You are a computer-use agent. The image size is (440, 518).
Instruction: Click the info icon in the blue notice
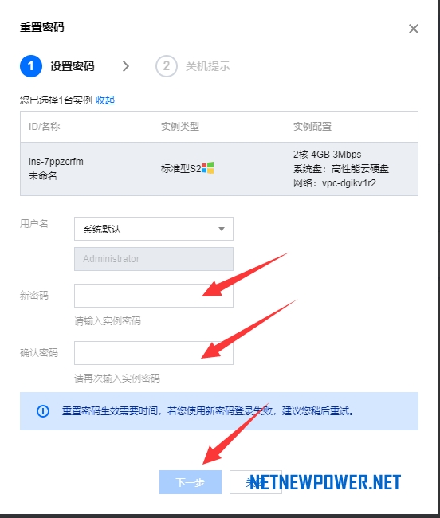[43, 411]
